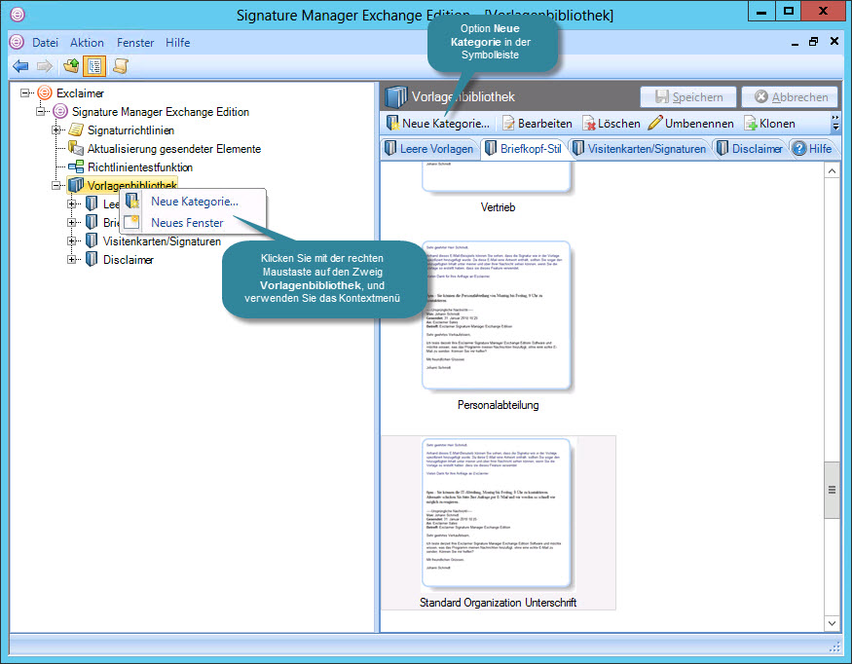Viewport: 852px width, 664px height.
Task: Click the scroll icon in main toolbar
Action: 121,66
